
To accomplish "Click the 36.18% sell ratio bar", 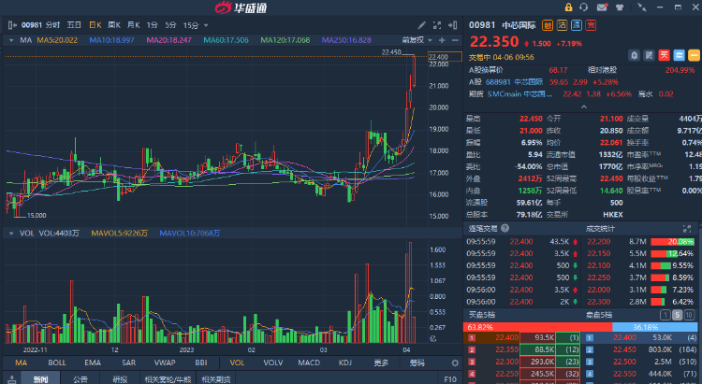I will click(x=656, y=327).
